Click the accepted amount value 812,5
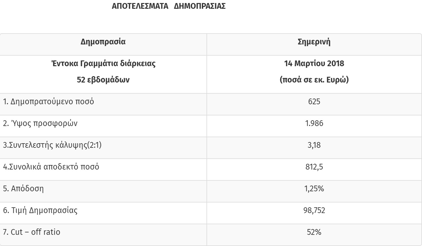The width and height of the screenshot is (422, 246). (x=314, y=167)
